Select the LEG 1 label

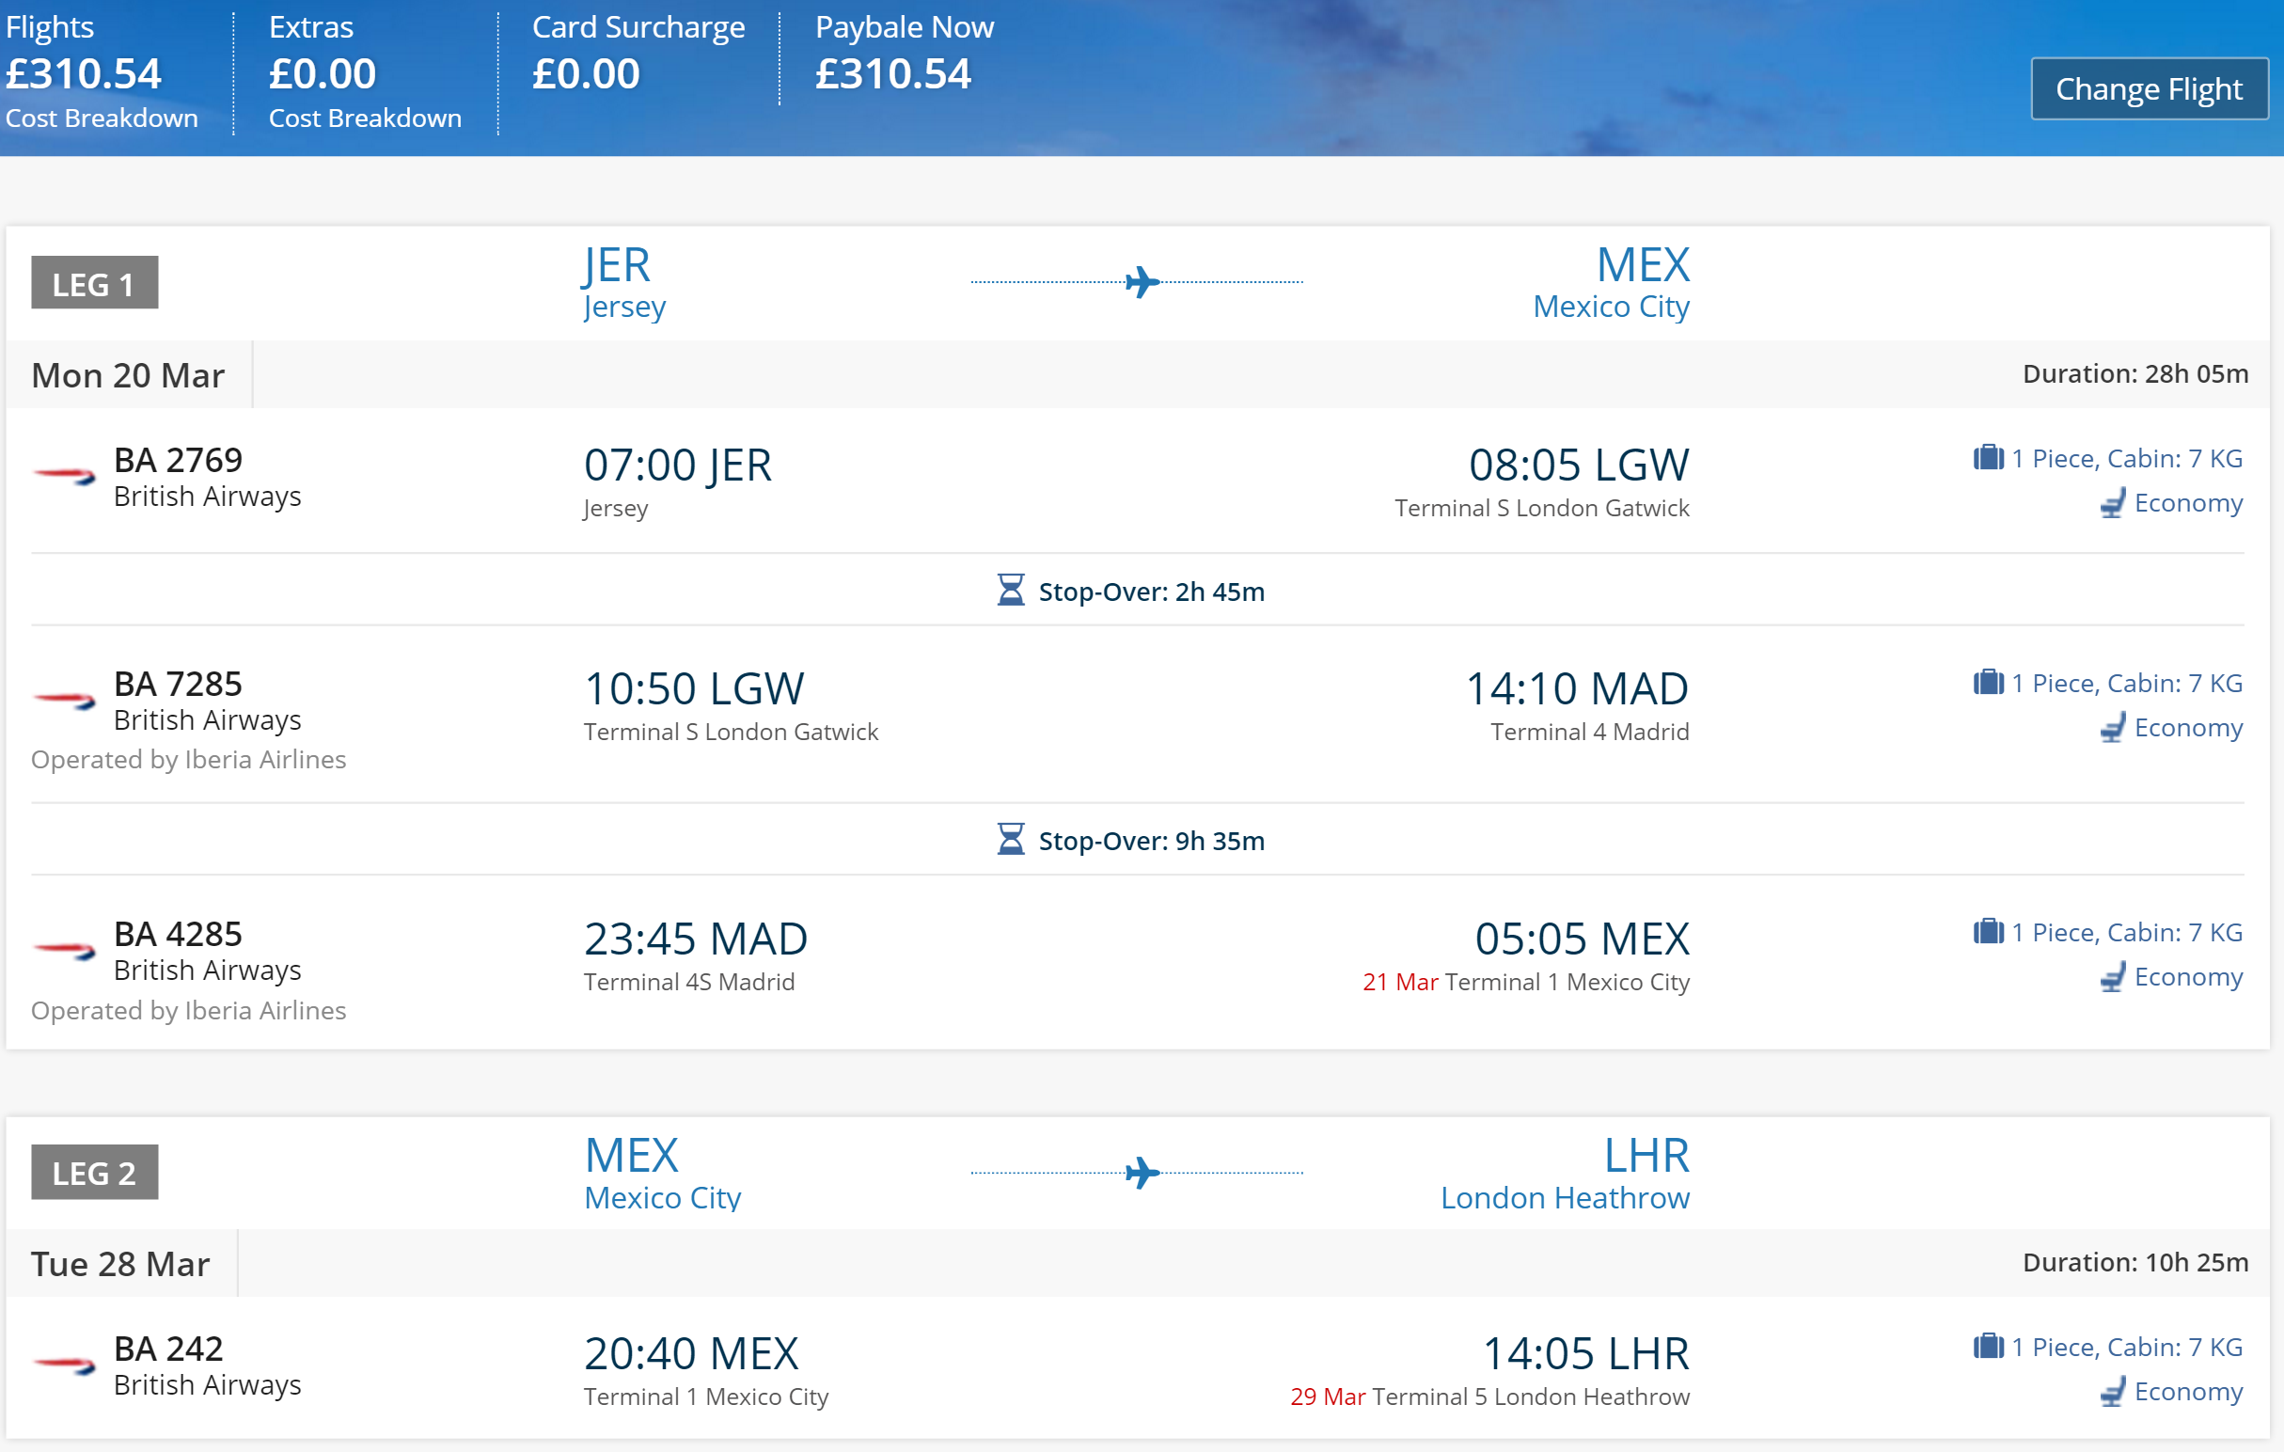[95, 283]
